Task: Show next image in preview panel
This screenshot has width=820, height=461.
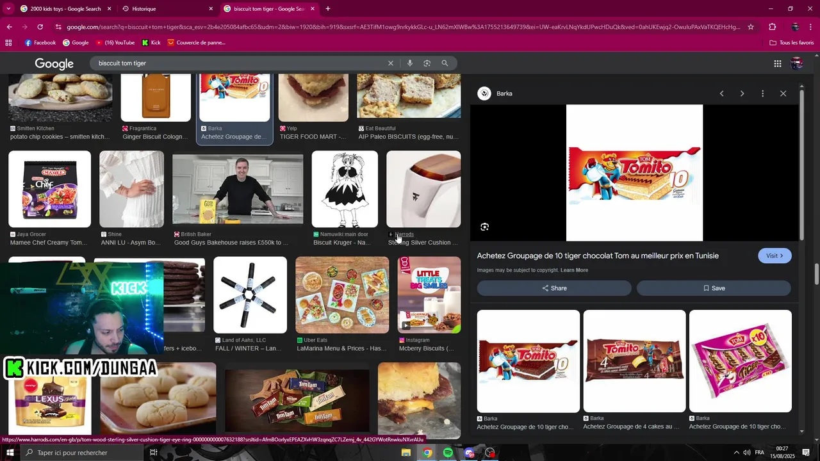Action: coord(742,93)
